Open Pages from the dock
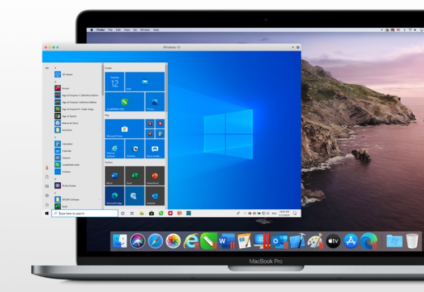The image size is (424, 292). (244, 241)
